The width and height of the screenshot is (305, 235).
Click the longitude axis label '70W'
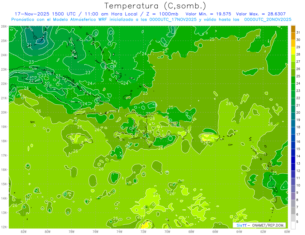(x=167, y=231)
